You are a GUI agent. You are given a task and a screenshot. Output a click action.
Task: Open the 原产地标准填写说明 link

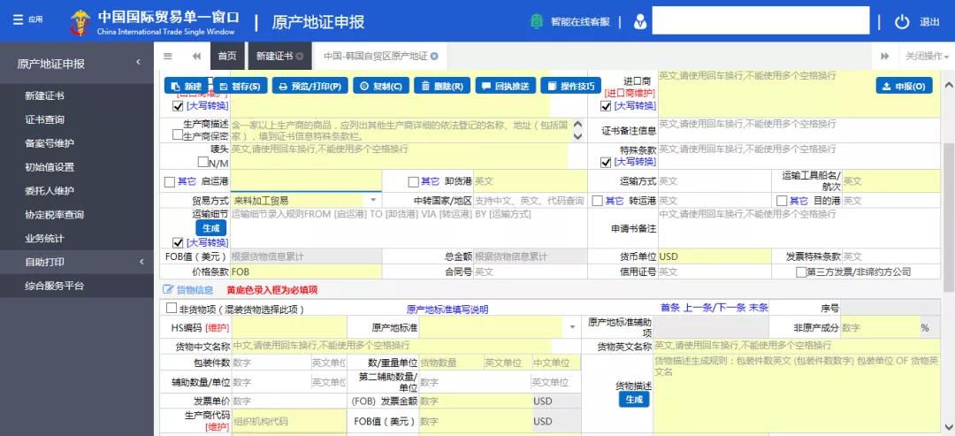[447, 310]
